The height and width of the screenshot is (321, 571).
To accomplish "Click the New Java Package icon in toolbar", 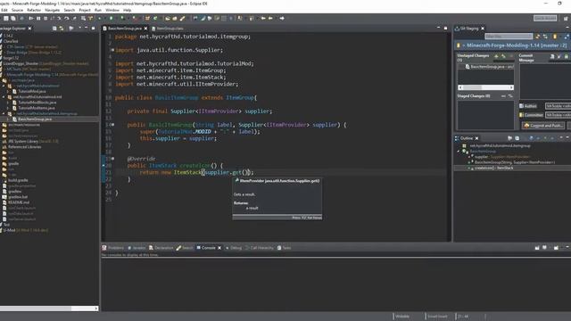I will [147, 18].
